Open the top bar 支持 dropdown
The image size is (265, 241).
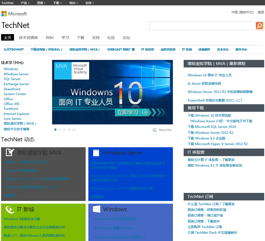pyautogui.click(x=89, y=3)
